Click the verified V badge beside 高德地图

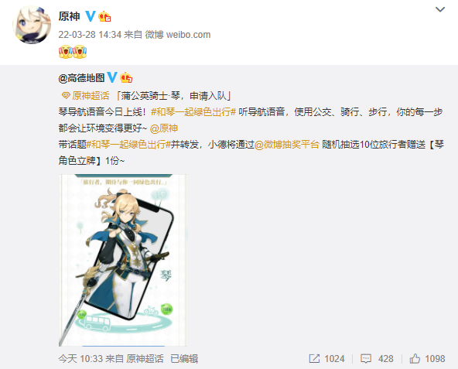[112, 77]
